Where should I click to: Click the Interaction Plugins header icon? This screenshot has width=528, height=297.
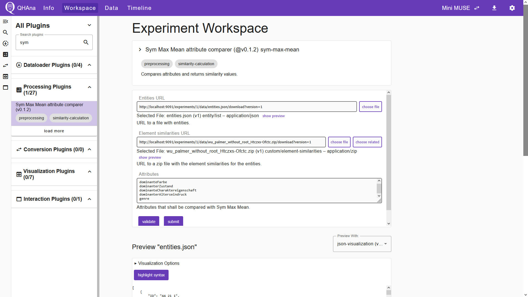(19, 199)
